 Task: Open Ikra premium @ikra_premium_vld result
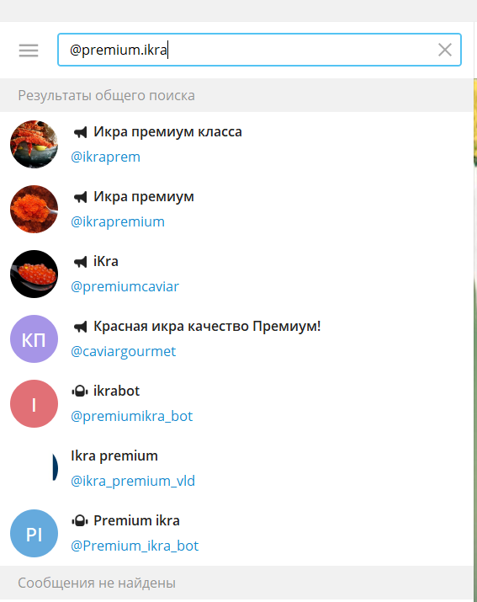click(x=236, y=469)
